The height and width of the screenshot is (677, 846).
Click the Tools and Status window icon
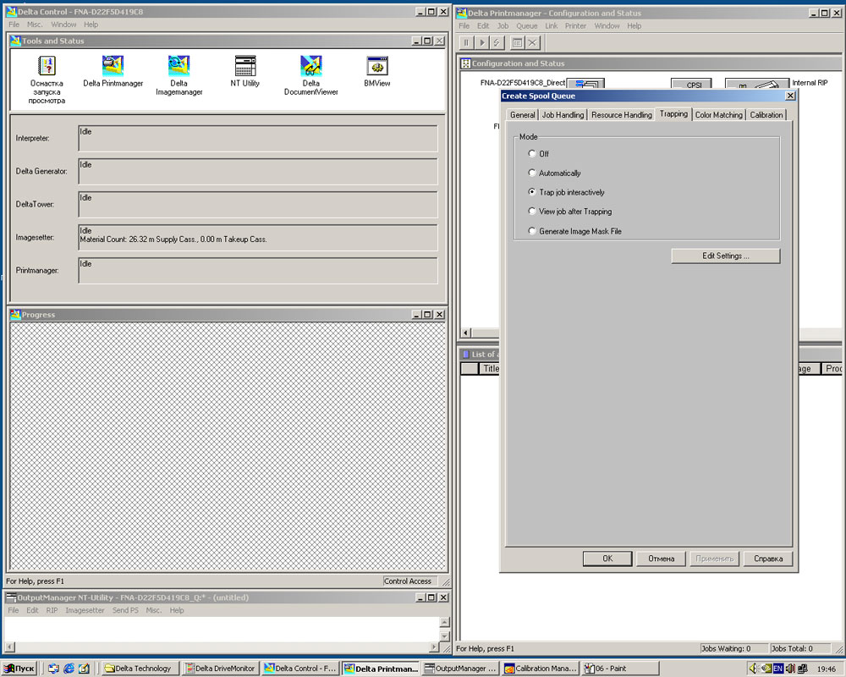point(15,41)
